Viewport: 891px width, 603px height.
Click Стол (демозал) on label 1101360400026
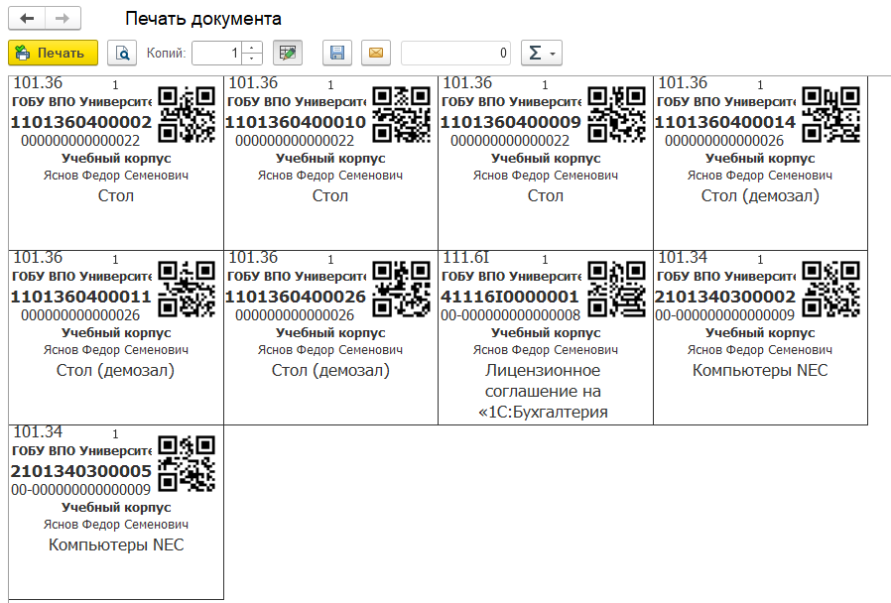330,370
